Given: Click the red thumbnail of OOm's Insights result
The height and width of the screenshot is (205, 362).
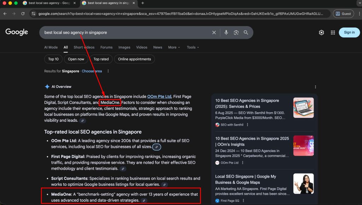Looking at the screenshot, I should (303, 146).
